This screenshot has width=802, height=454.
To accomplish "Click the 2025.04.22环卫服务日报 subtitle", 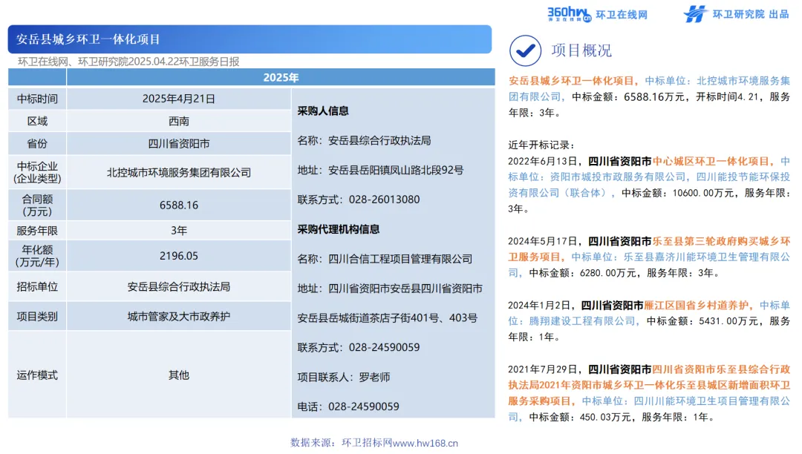I will pyautogui.click(x=183, y=62).
